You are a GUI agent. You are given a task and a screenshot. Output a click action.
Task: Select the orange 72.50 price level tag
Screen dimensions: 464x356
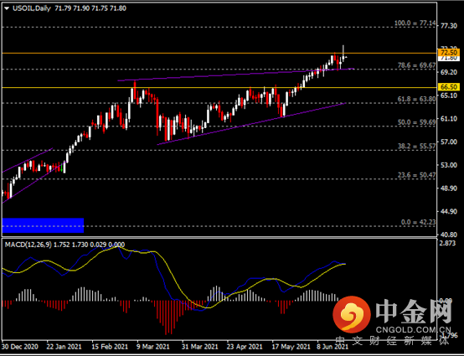coord(449,53)
